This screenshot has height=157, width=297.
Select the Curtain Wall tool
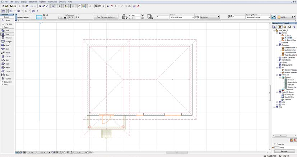tap(7, 71)
